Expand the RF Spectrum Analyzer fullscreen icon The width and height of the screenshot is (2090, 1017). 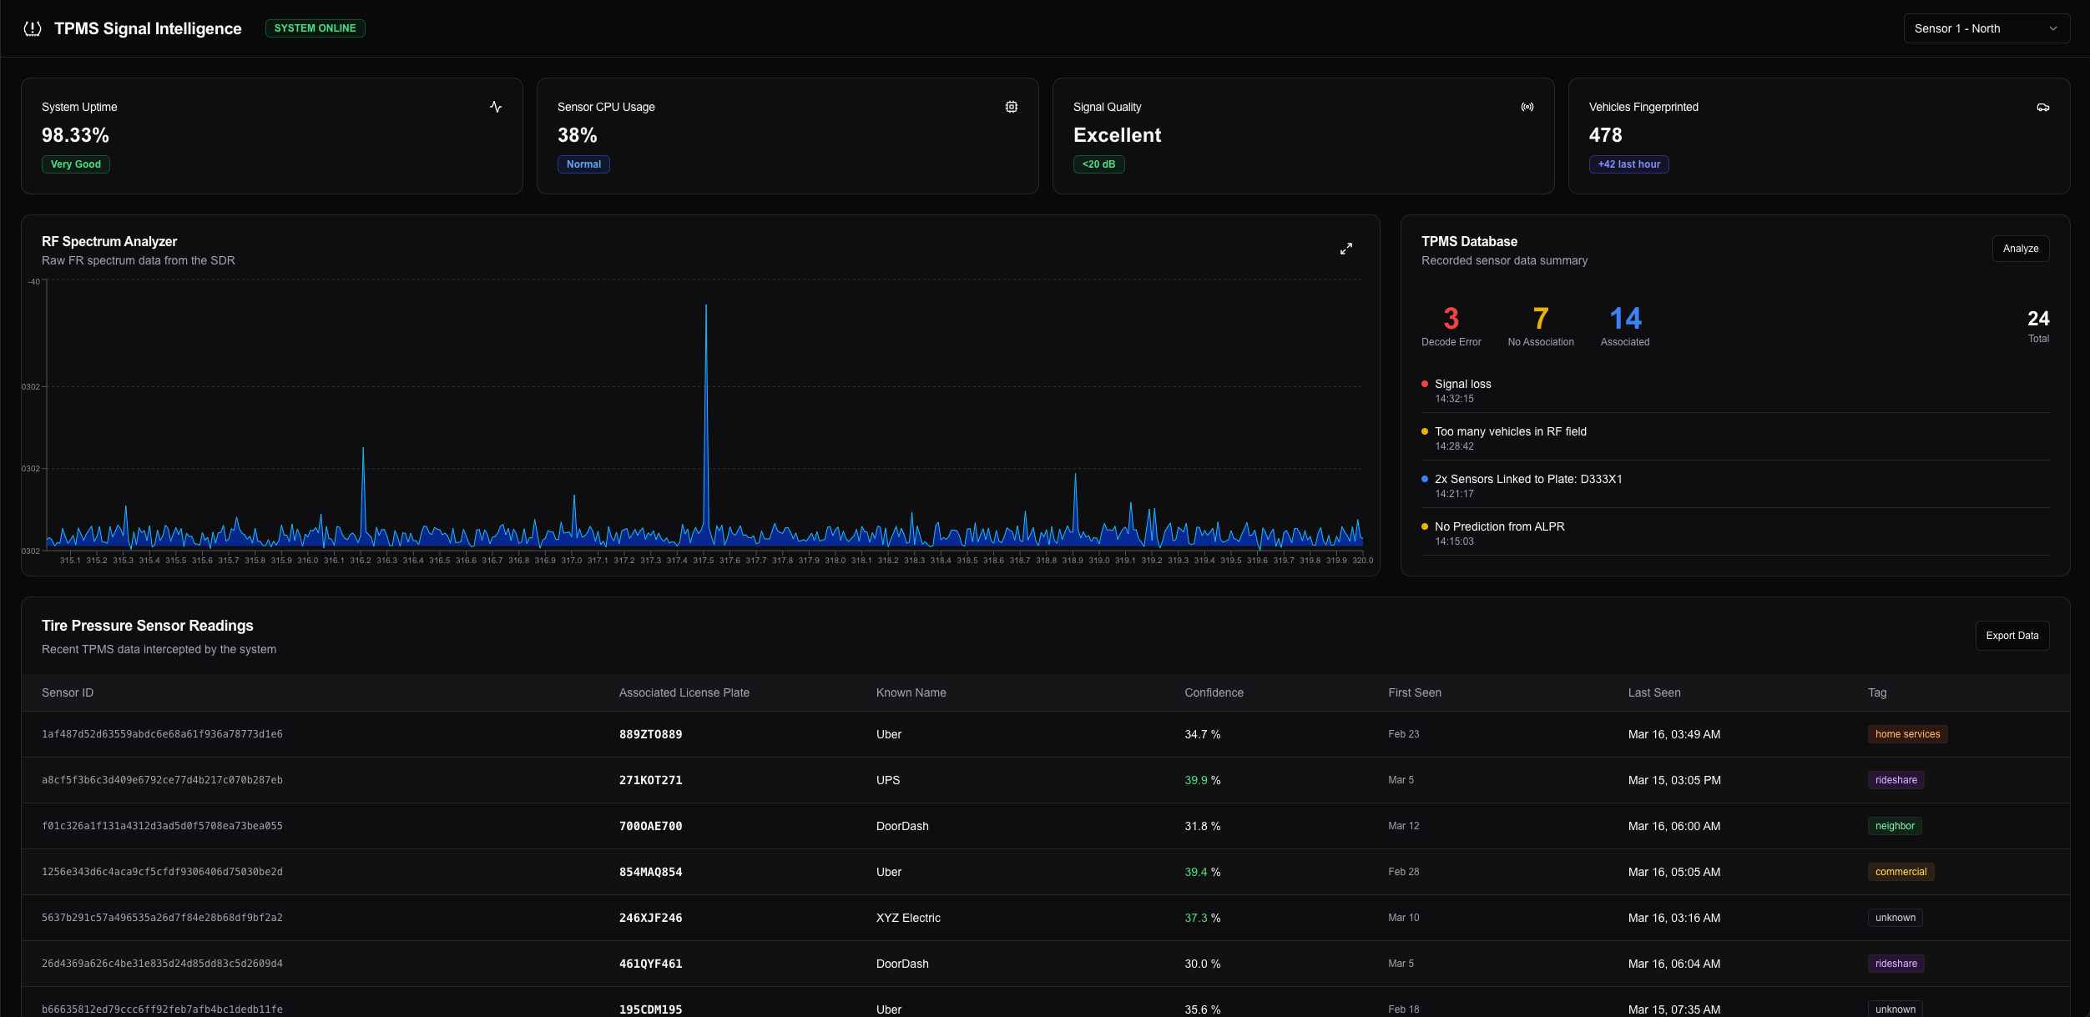pos(1345,249)
